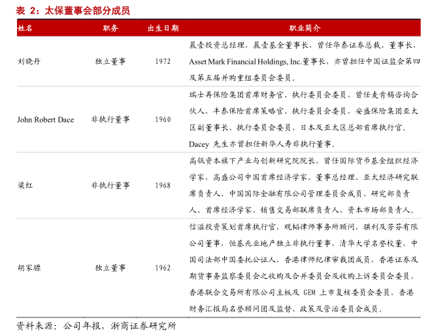Image resolution: width=432 pixels, height=335 pixels.
Task: Select the name cell 刘晓丹
Action: click(x=29, y=61)
